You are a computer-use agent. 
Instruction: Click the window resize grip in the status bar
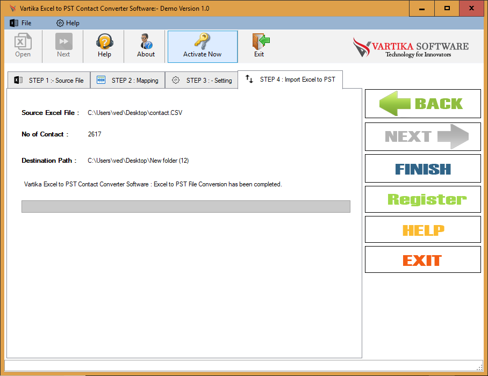pyautogui.click(x=479, y=367)
